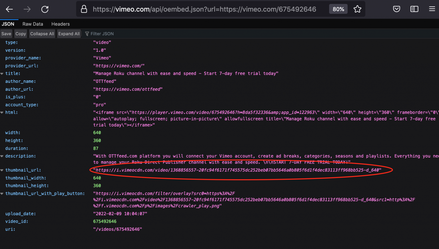439x249 pixels.
Task: Open the Headers tab
Action: click(x=60, y=24)
